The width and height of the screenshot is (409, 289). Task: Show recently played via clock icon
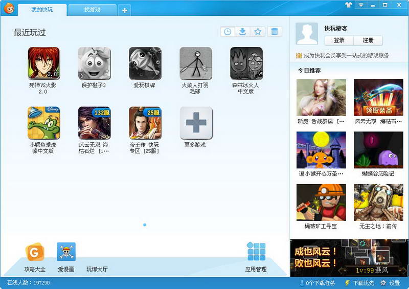(x=228, y=32)
